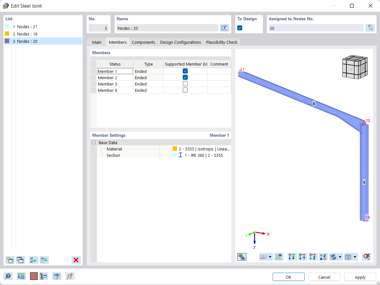
Task: Open units and decimal places icon
Action: (21, 276)
